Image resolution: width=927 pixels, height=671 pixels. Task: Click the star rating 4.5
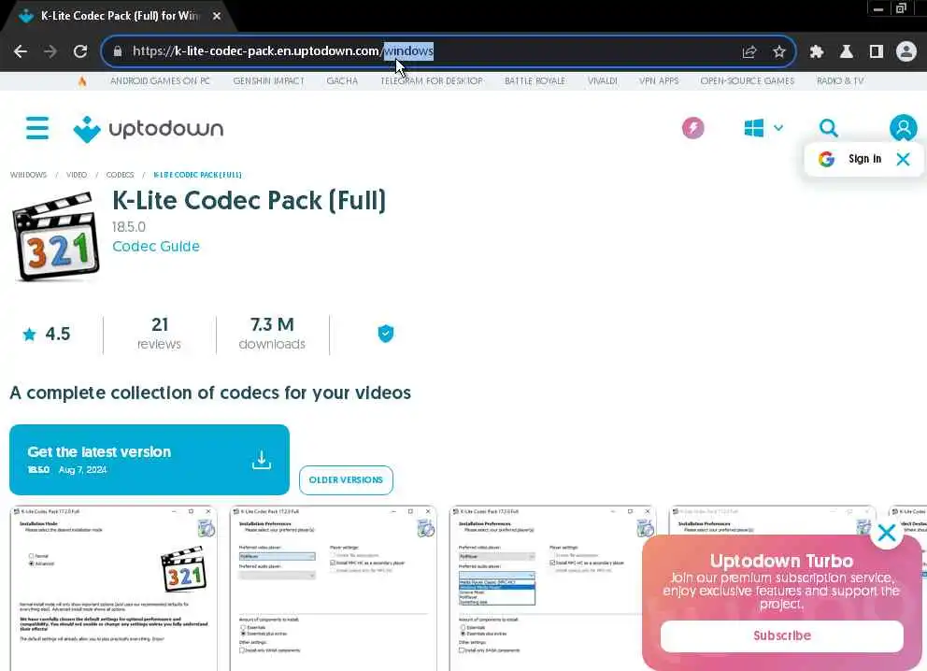click(46, 334)
